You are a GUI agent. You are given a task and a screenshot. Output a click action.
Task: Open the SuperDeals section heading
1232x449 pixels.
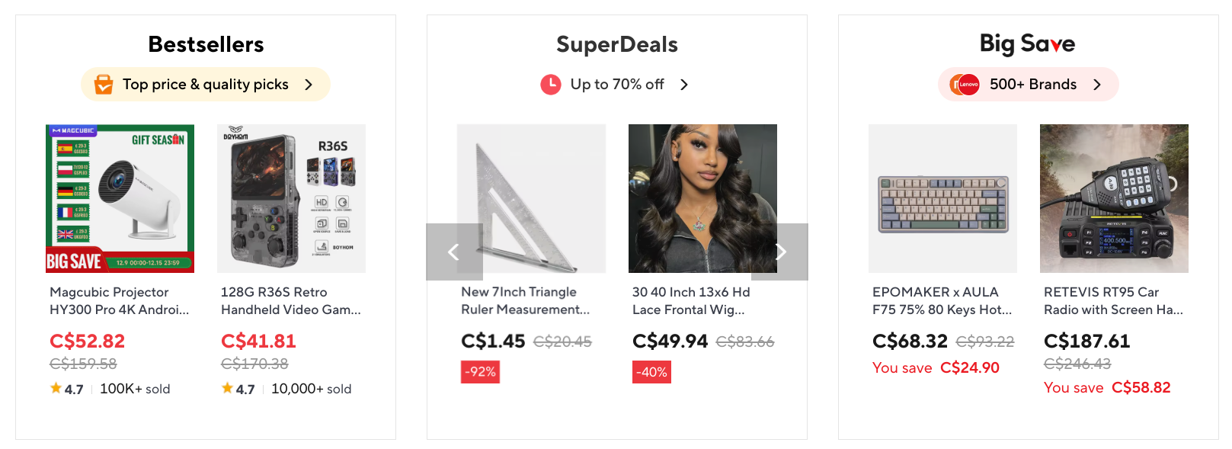617,44
